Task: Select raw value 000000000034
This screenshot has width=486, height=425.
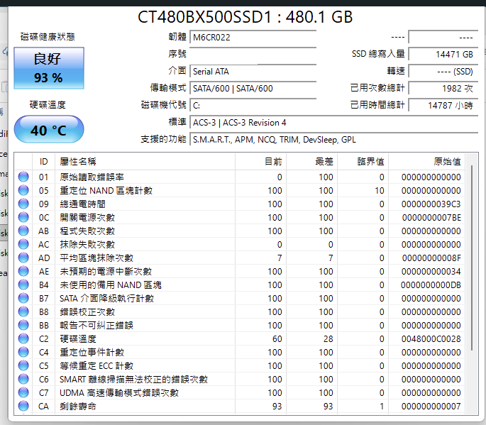Action: (x=431, y=272)
